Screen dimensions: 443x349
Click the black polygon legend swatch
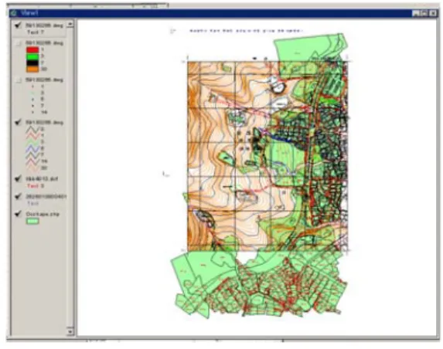tap(32, 63)
